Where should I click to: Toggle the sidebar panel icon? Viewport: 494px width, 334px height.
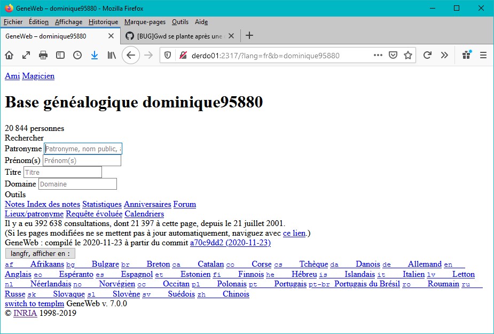click(x=60, y=55)
